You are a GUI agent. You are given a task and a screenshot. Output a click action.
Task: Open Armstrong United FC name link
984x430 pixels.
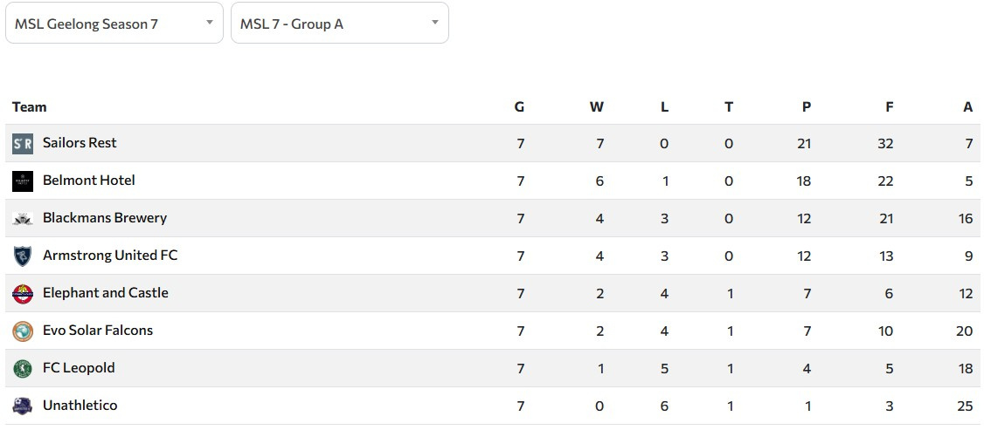110,256
